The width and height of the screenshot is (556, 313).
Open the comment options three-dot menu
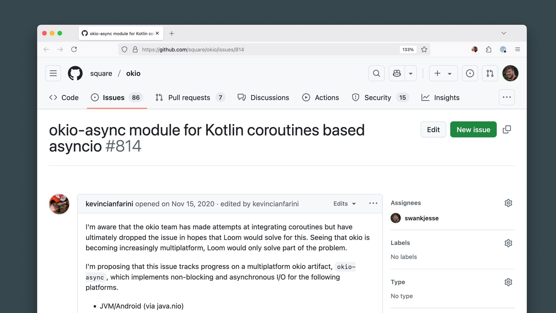coord(373,203)
